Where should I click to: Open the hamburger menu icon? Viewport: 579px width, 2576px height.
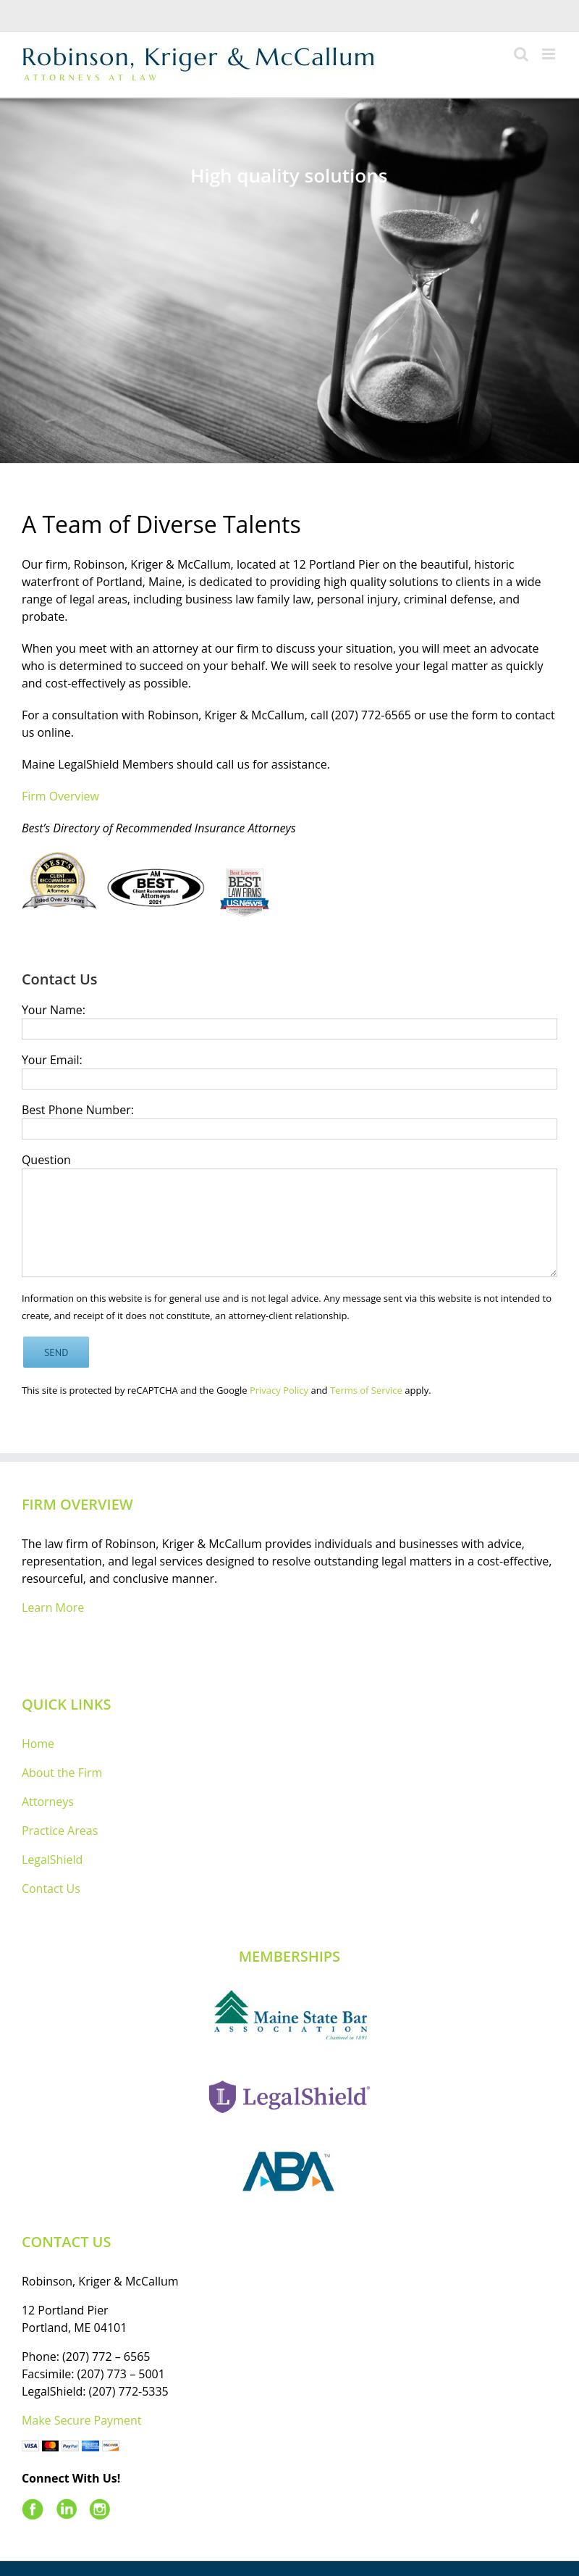tap(548, 54)
